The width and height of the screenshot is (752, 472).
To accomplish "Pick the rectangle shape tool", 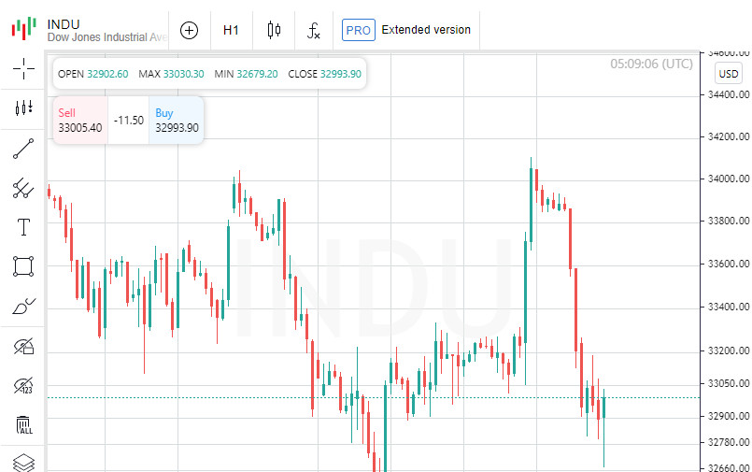I will click(23, 266).
